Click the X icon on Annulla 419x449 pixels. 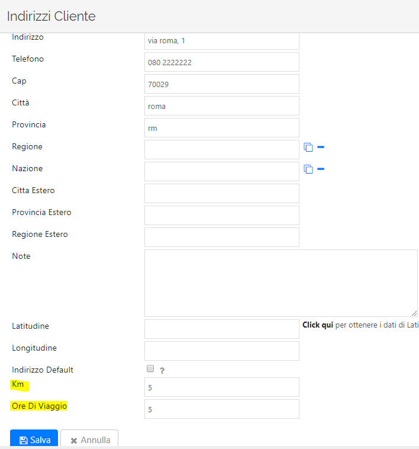click(x=74, y=440)
